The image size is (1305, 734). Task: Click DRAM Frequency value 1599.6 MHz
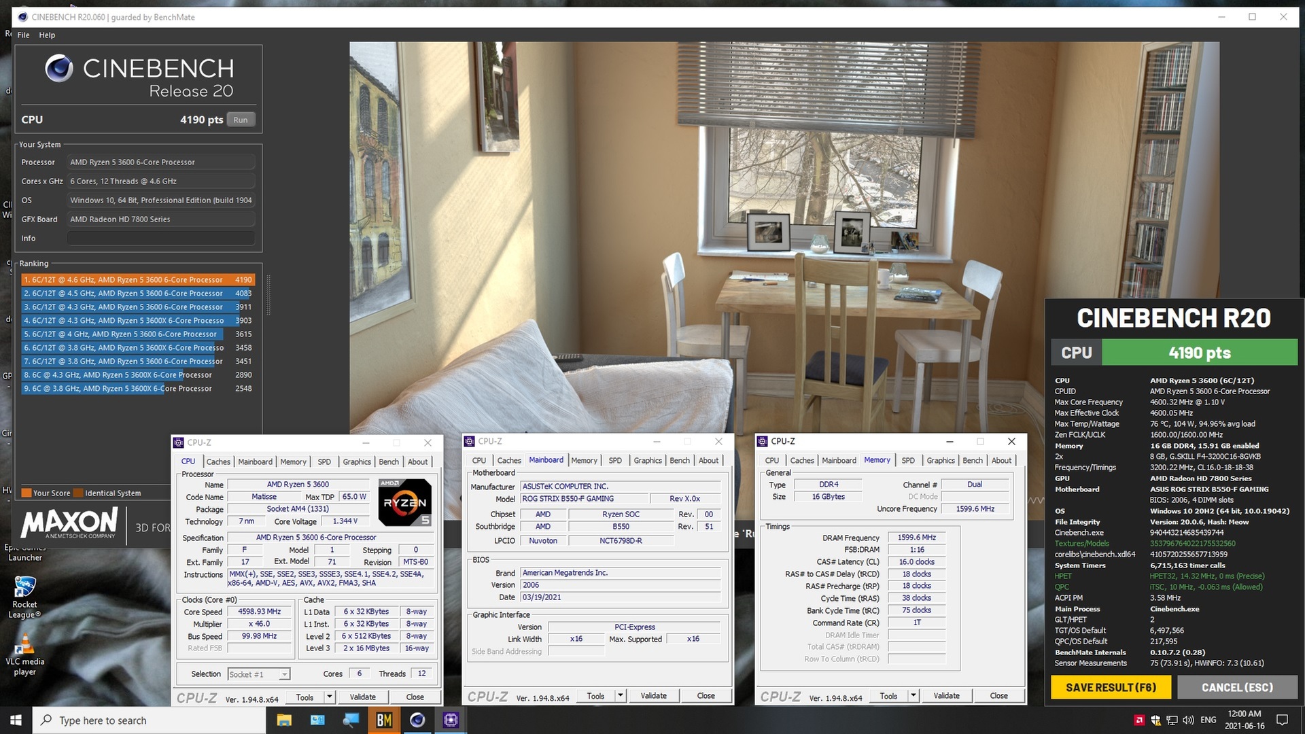917,538
